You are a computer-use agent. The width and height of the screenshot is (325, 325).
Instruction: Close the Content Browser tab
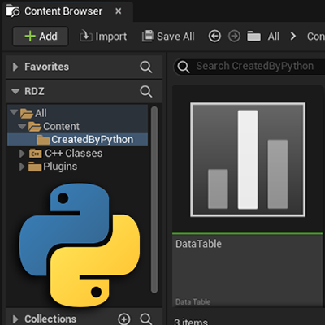(x=119, y=11)
